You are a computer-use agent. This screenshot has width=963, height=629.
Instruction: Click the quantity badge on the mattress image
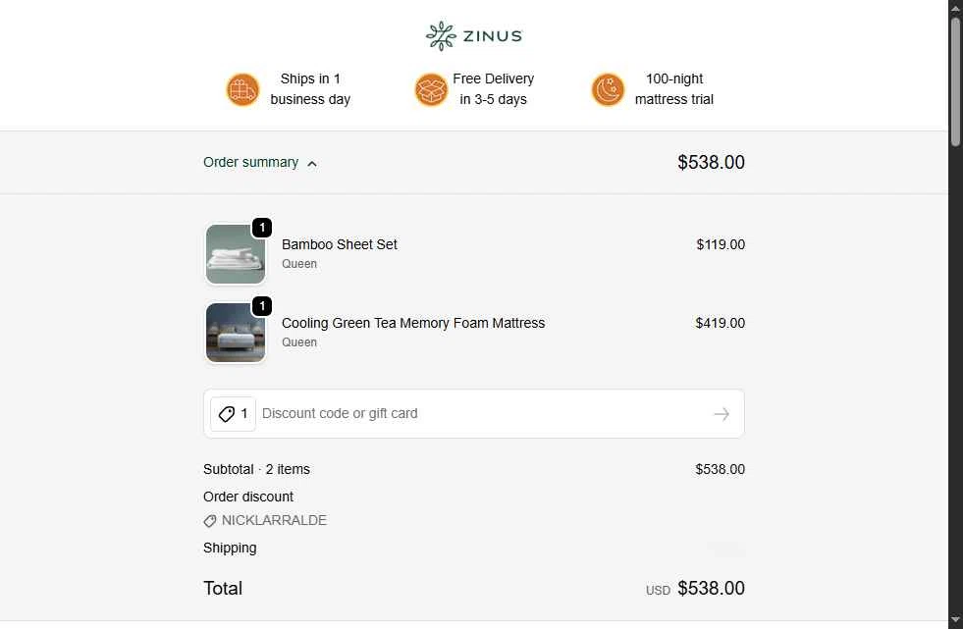262,306
